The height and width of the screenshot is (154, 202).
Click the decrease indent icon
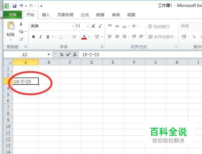(x=134, y=37)
